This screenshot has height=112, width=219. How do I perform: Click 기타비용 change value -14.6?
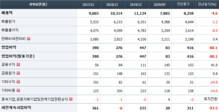[x=214, y=91]
